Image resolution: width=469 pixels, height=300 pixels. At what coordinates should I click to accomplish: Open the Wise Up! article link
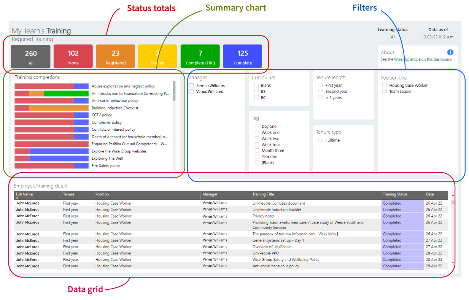(x=423, y=59)
